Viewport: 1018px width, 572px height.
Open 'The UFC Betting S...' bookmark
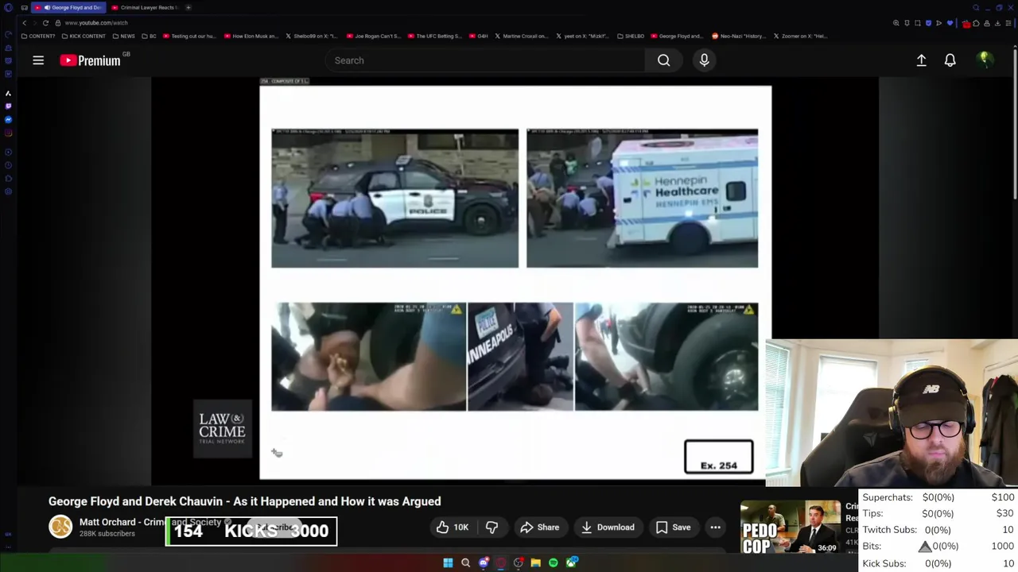click(434, 36)
